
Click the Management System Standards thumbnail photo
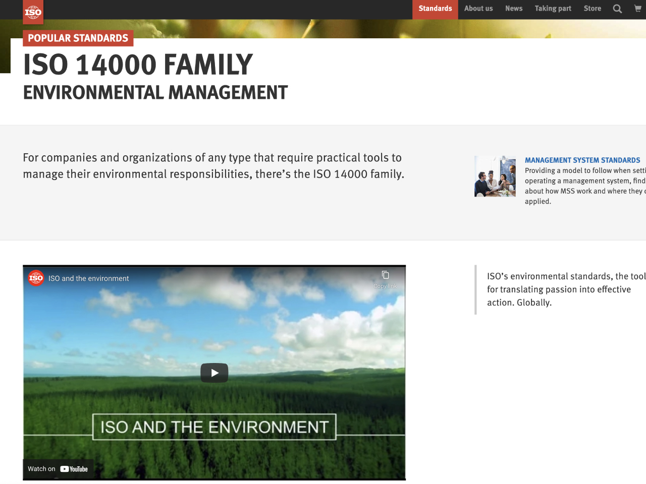495,176
